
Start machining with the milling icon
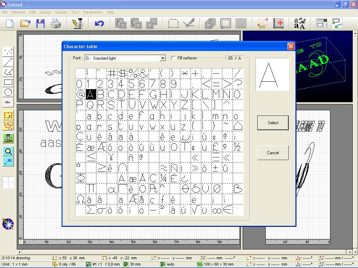point(78,23)
